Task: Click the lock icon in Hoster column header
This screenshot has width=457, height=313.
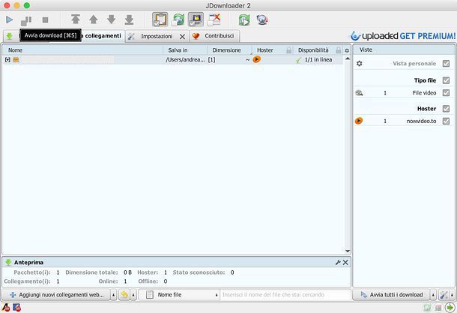Action: [289, 50]
